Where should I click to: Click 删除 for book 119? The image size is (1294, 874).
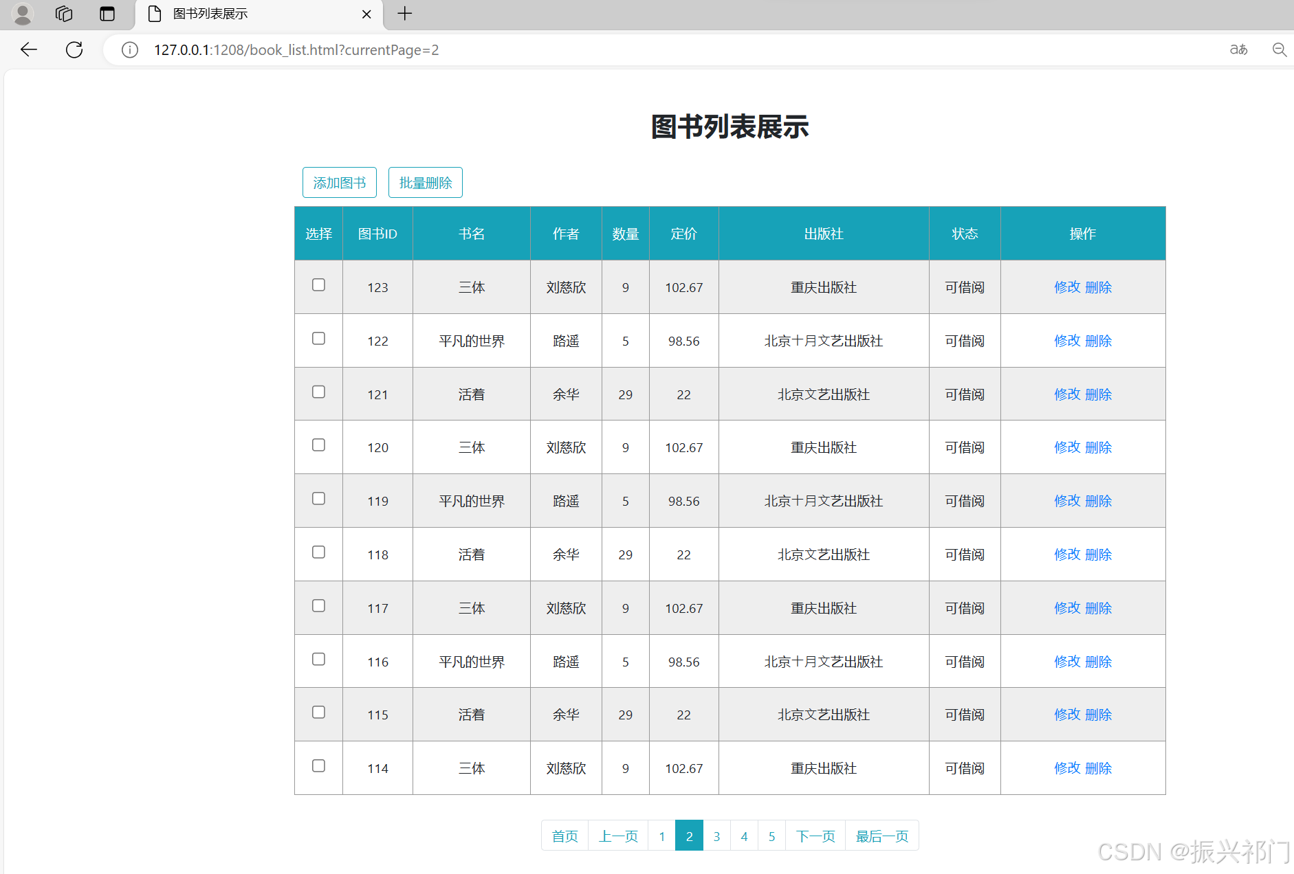(1099, 501)
